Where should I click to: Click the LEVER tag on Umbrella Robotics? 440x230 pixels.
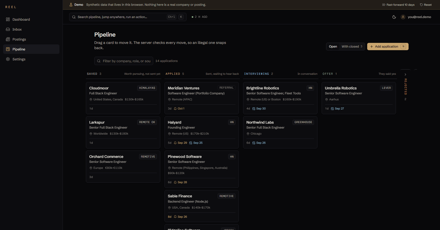(386, 88)
